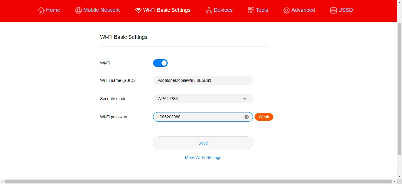The width and height of the screenshot is (402, 184).
Task: Click the Advanced gear icon
Action: coord(286,10)
